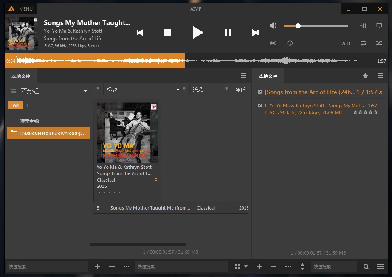Set the A-B repeat section
The width and height of the screenshot is (392, 277).
346,43
